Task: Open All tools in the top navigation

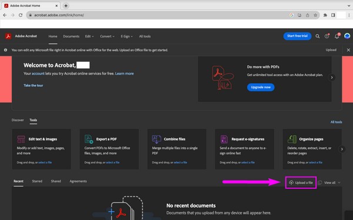Action: point(145,36)
